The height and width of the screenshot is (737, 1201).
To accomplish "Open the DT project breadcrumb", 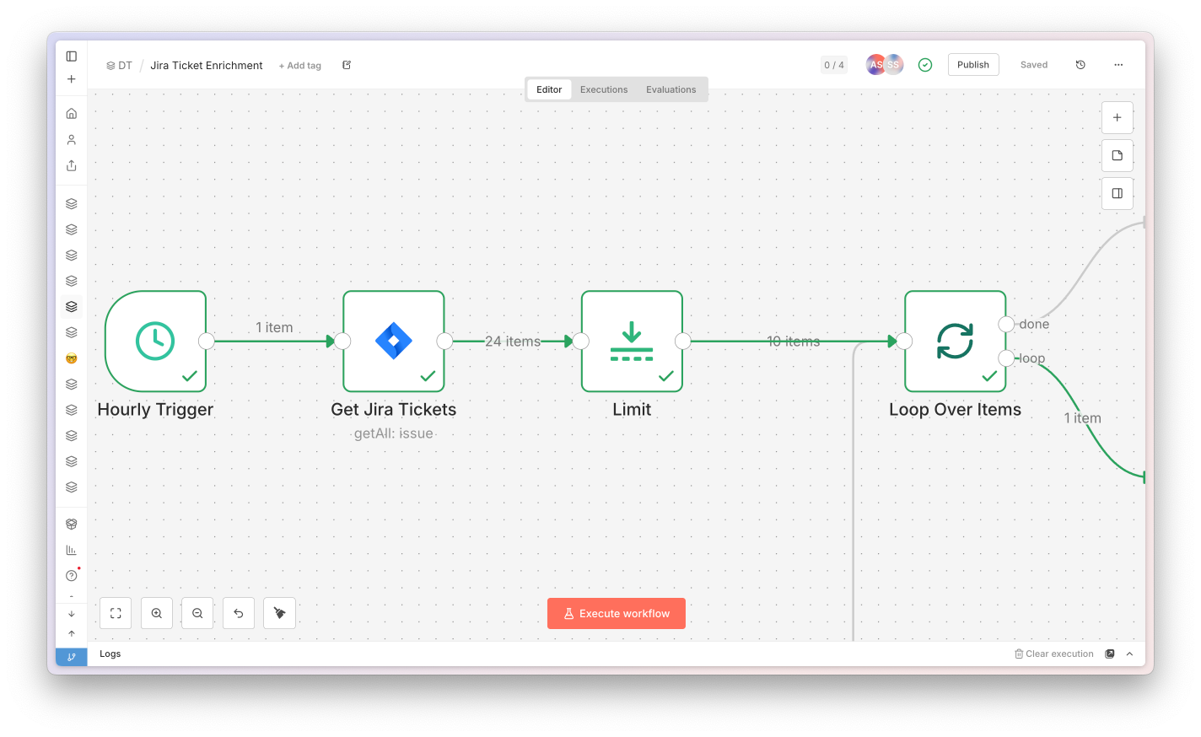I will pos(119,65).
